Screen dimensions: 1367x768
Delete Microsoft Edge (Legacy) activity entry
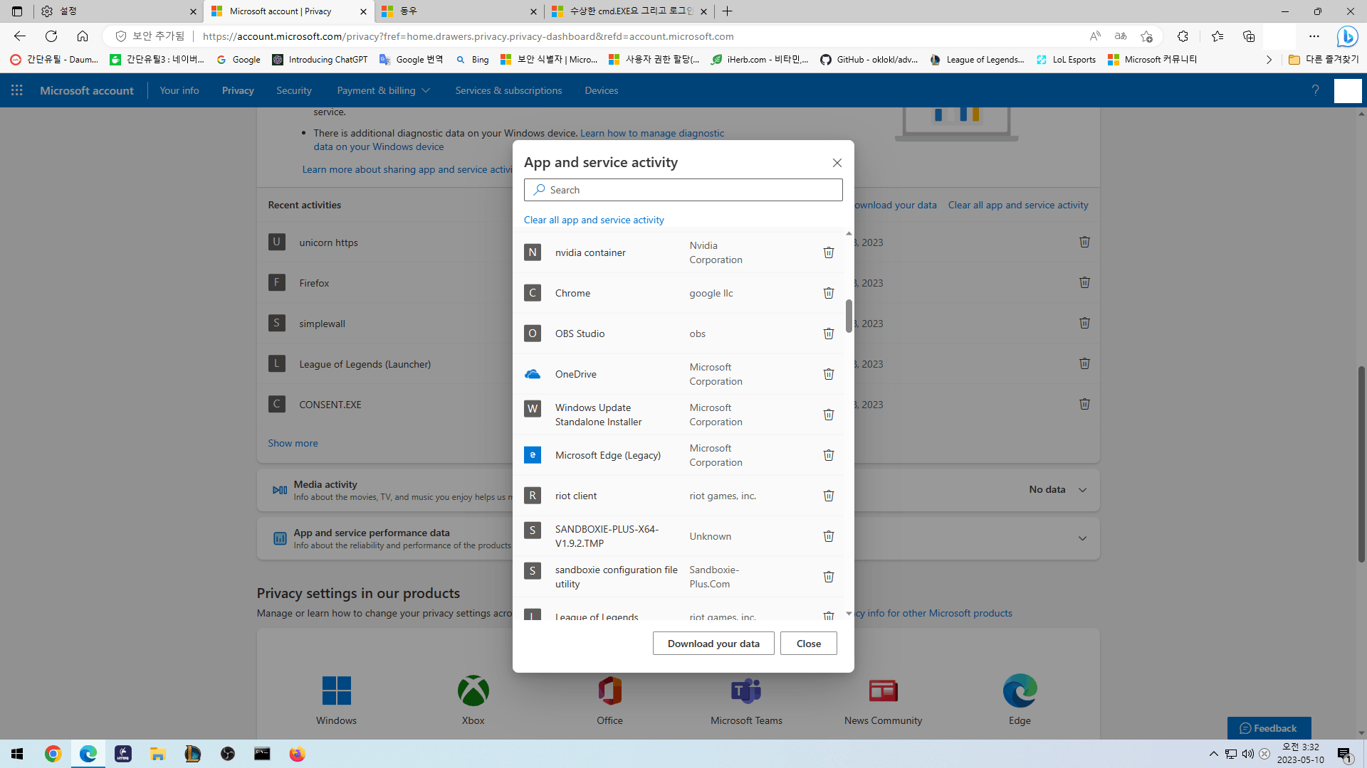click(829, 455)
